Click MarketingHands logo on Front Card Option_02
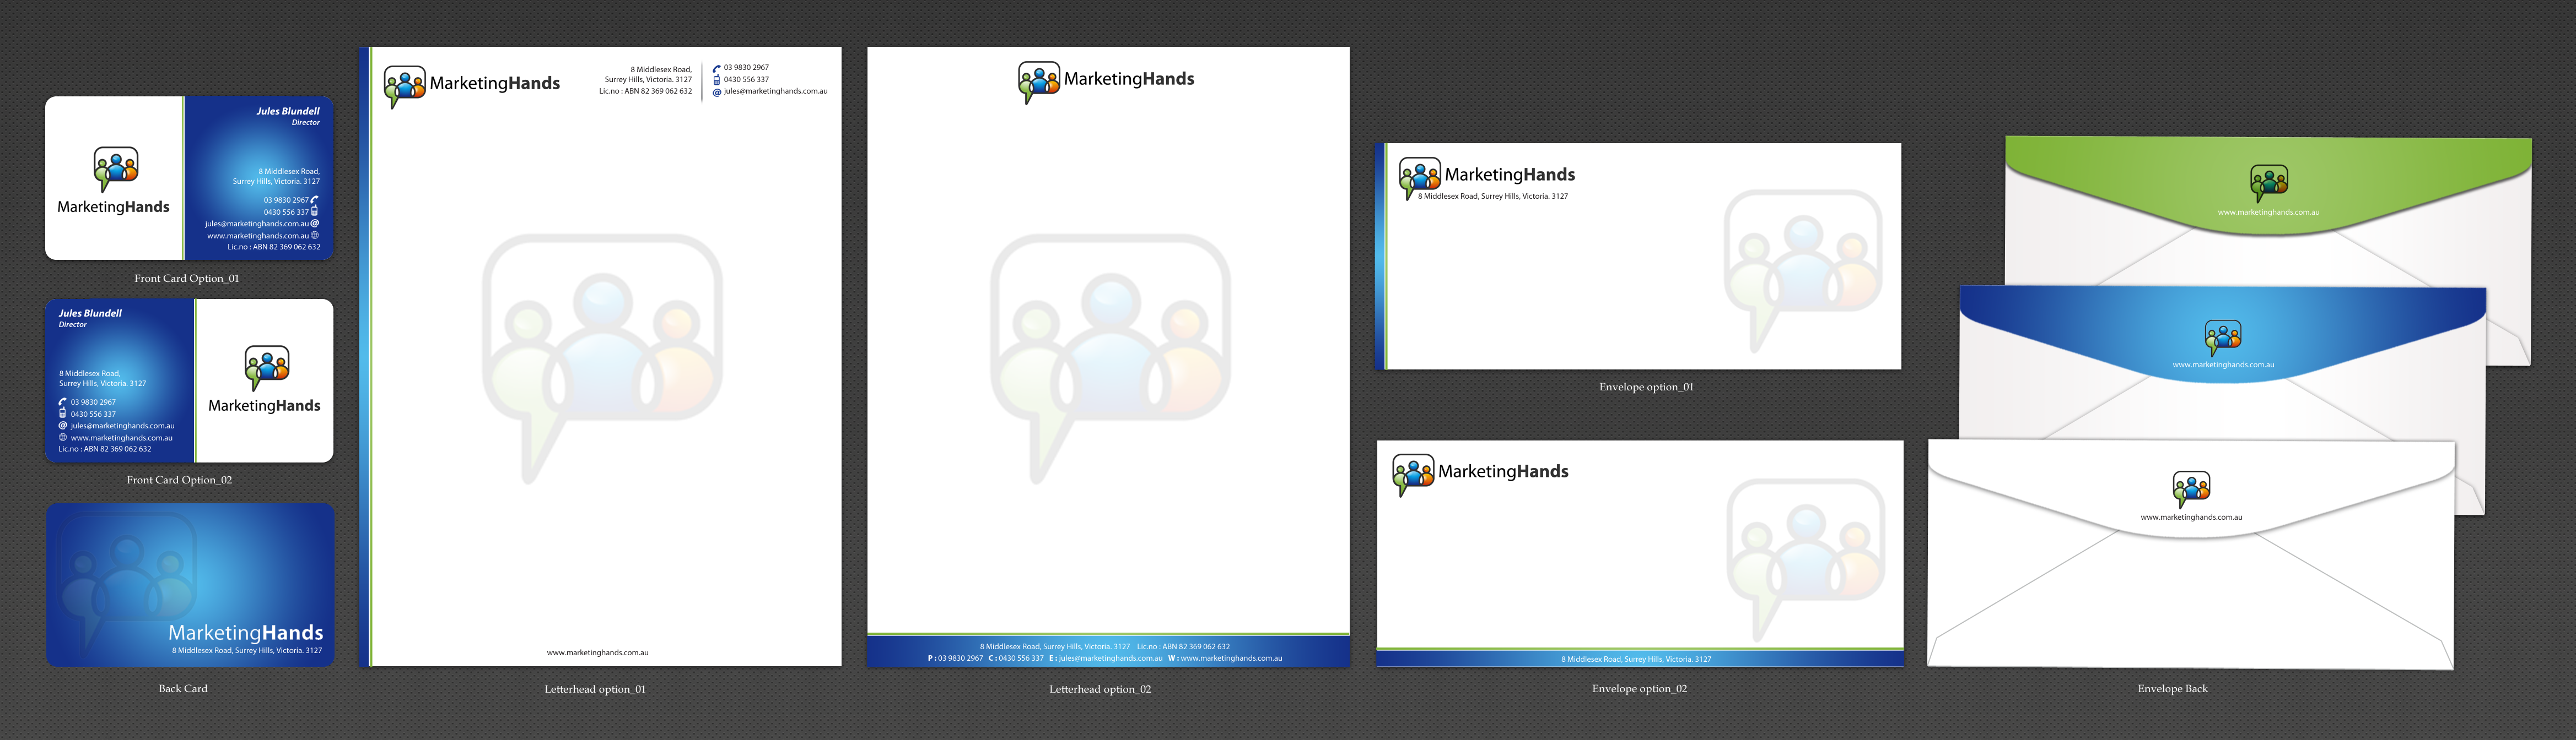Screen dimensions: 2576x740 (x=266, y=367)
